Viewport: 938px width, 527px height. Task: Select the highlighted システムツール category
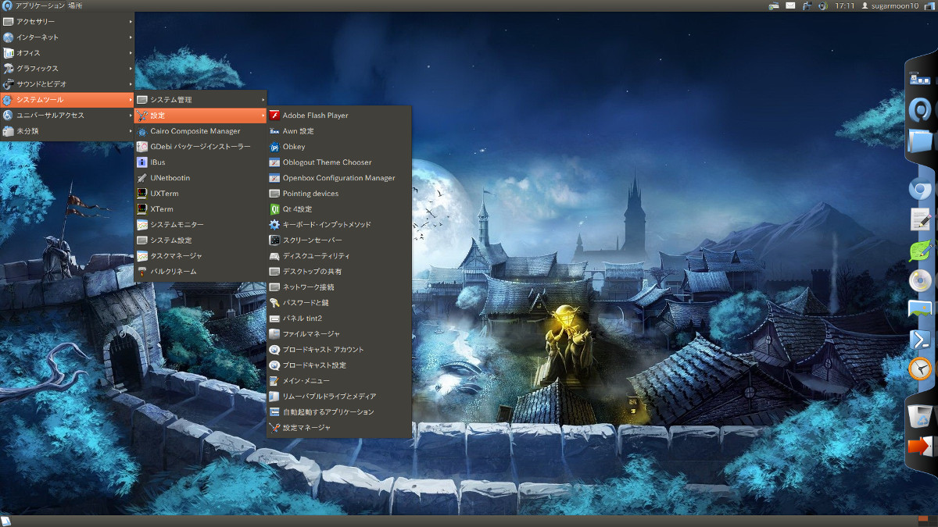tap(67, 100)
